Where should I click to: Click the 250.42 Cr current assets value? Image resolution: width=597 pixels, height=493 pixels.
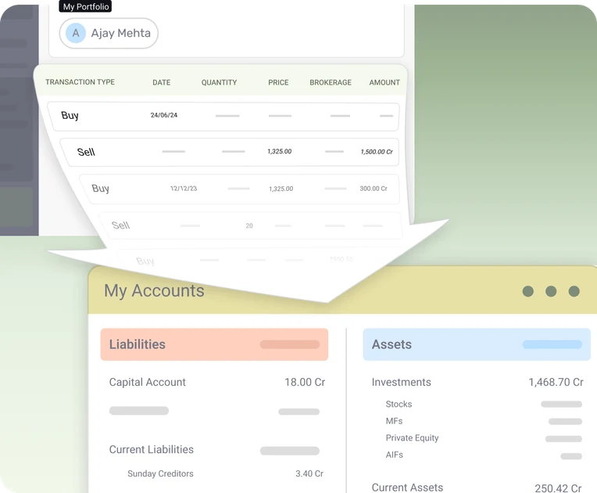point(558,488)
